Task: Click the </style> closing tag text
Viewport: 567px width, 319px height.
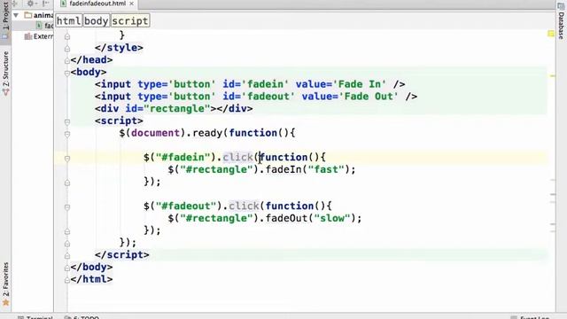Action: point(119,48)
